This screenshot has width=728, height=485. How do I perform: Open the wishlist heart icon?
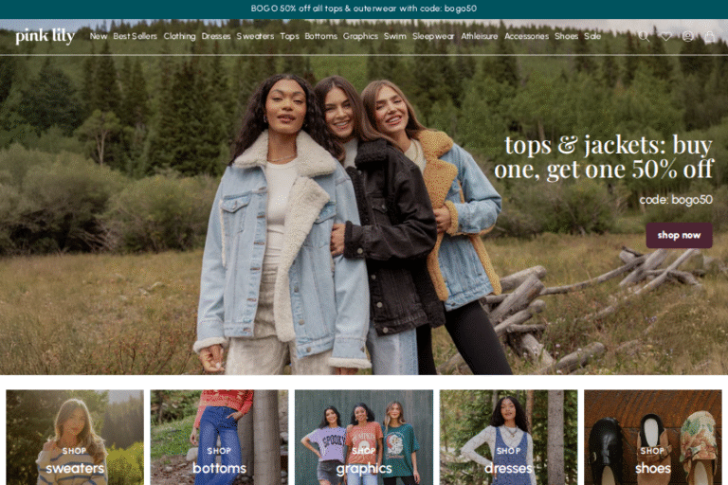(665, 36)
